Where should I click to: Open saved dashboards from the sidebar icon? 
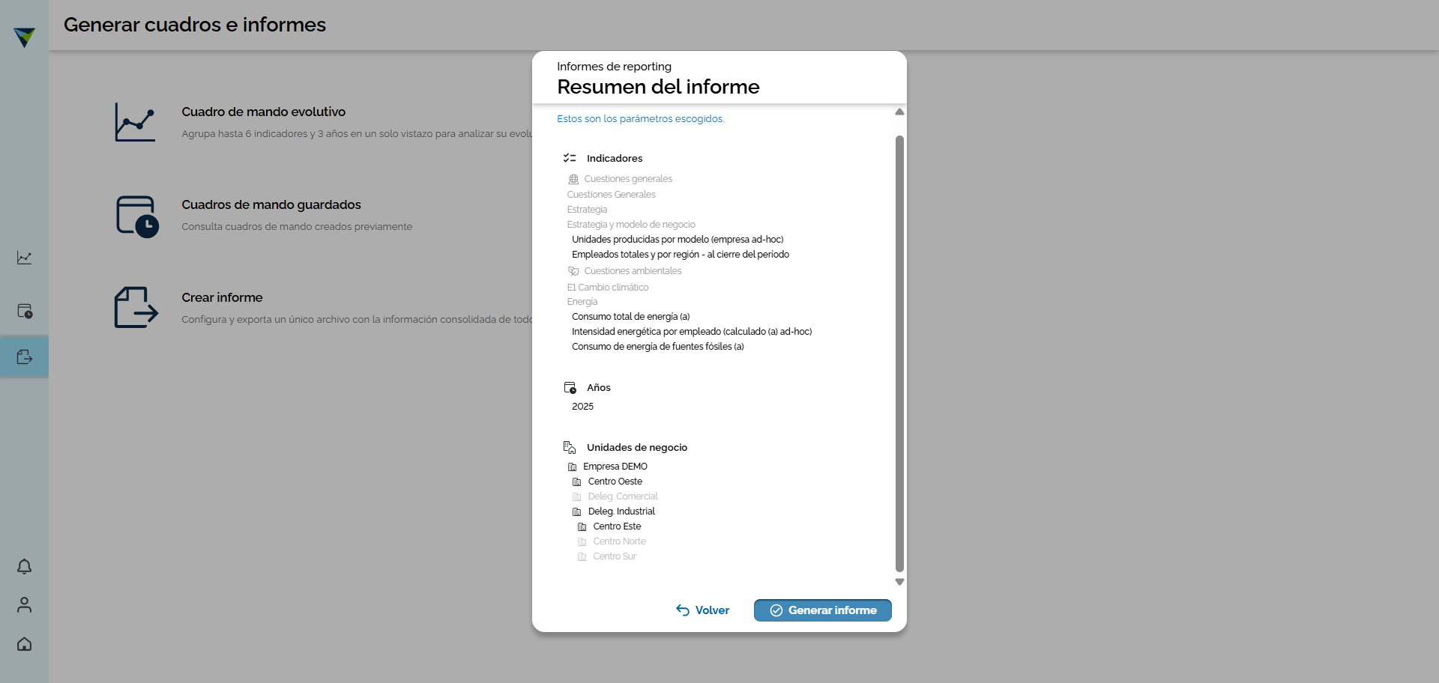tap(24, 311)
